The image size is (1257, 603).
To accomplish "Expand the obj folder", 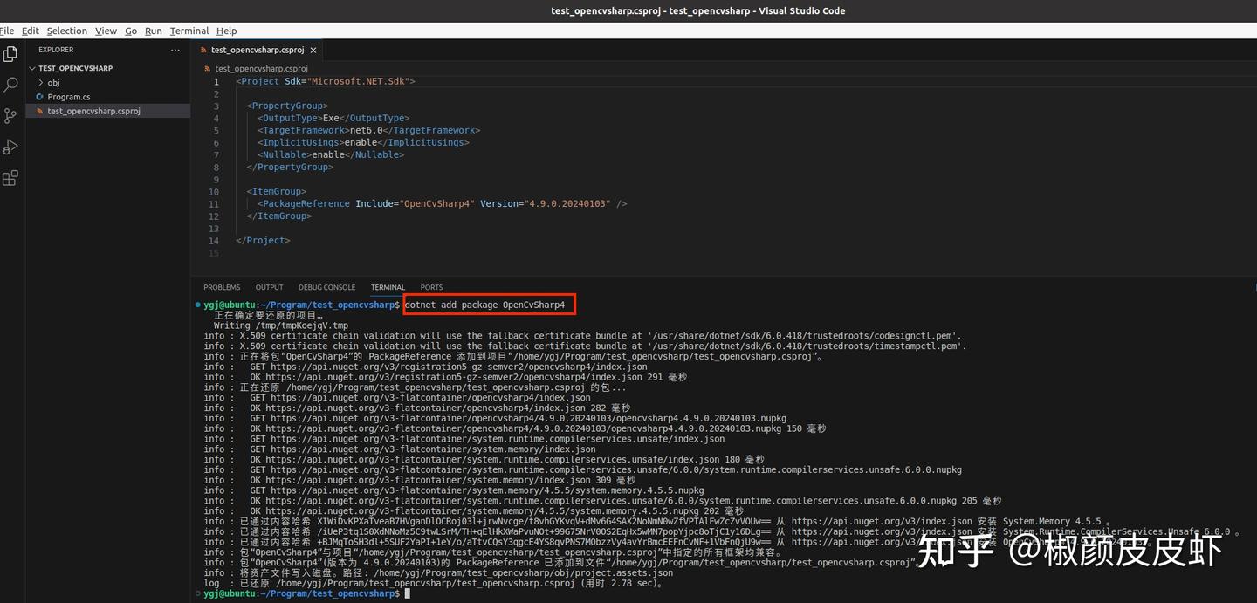I will click(x=42, y=82).
